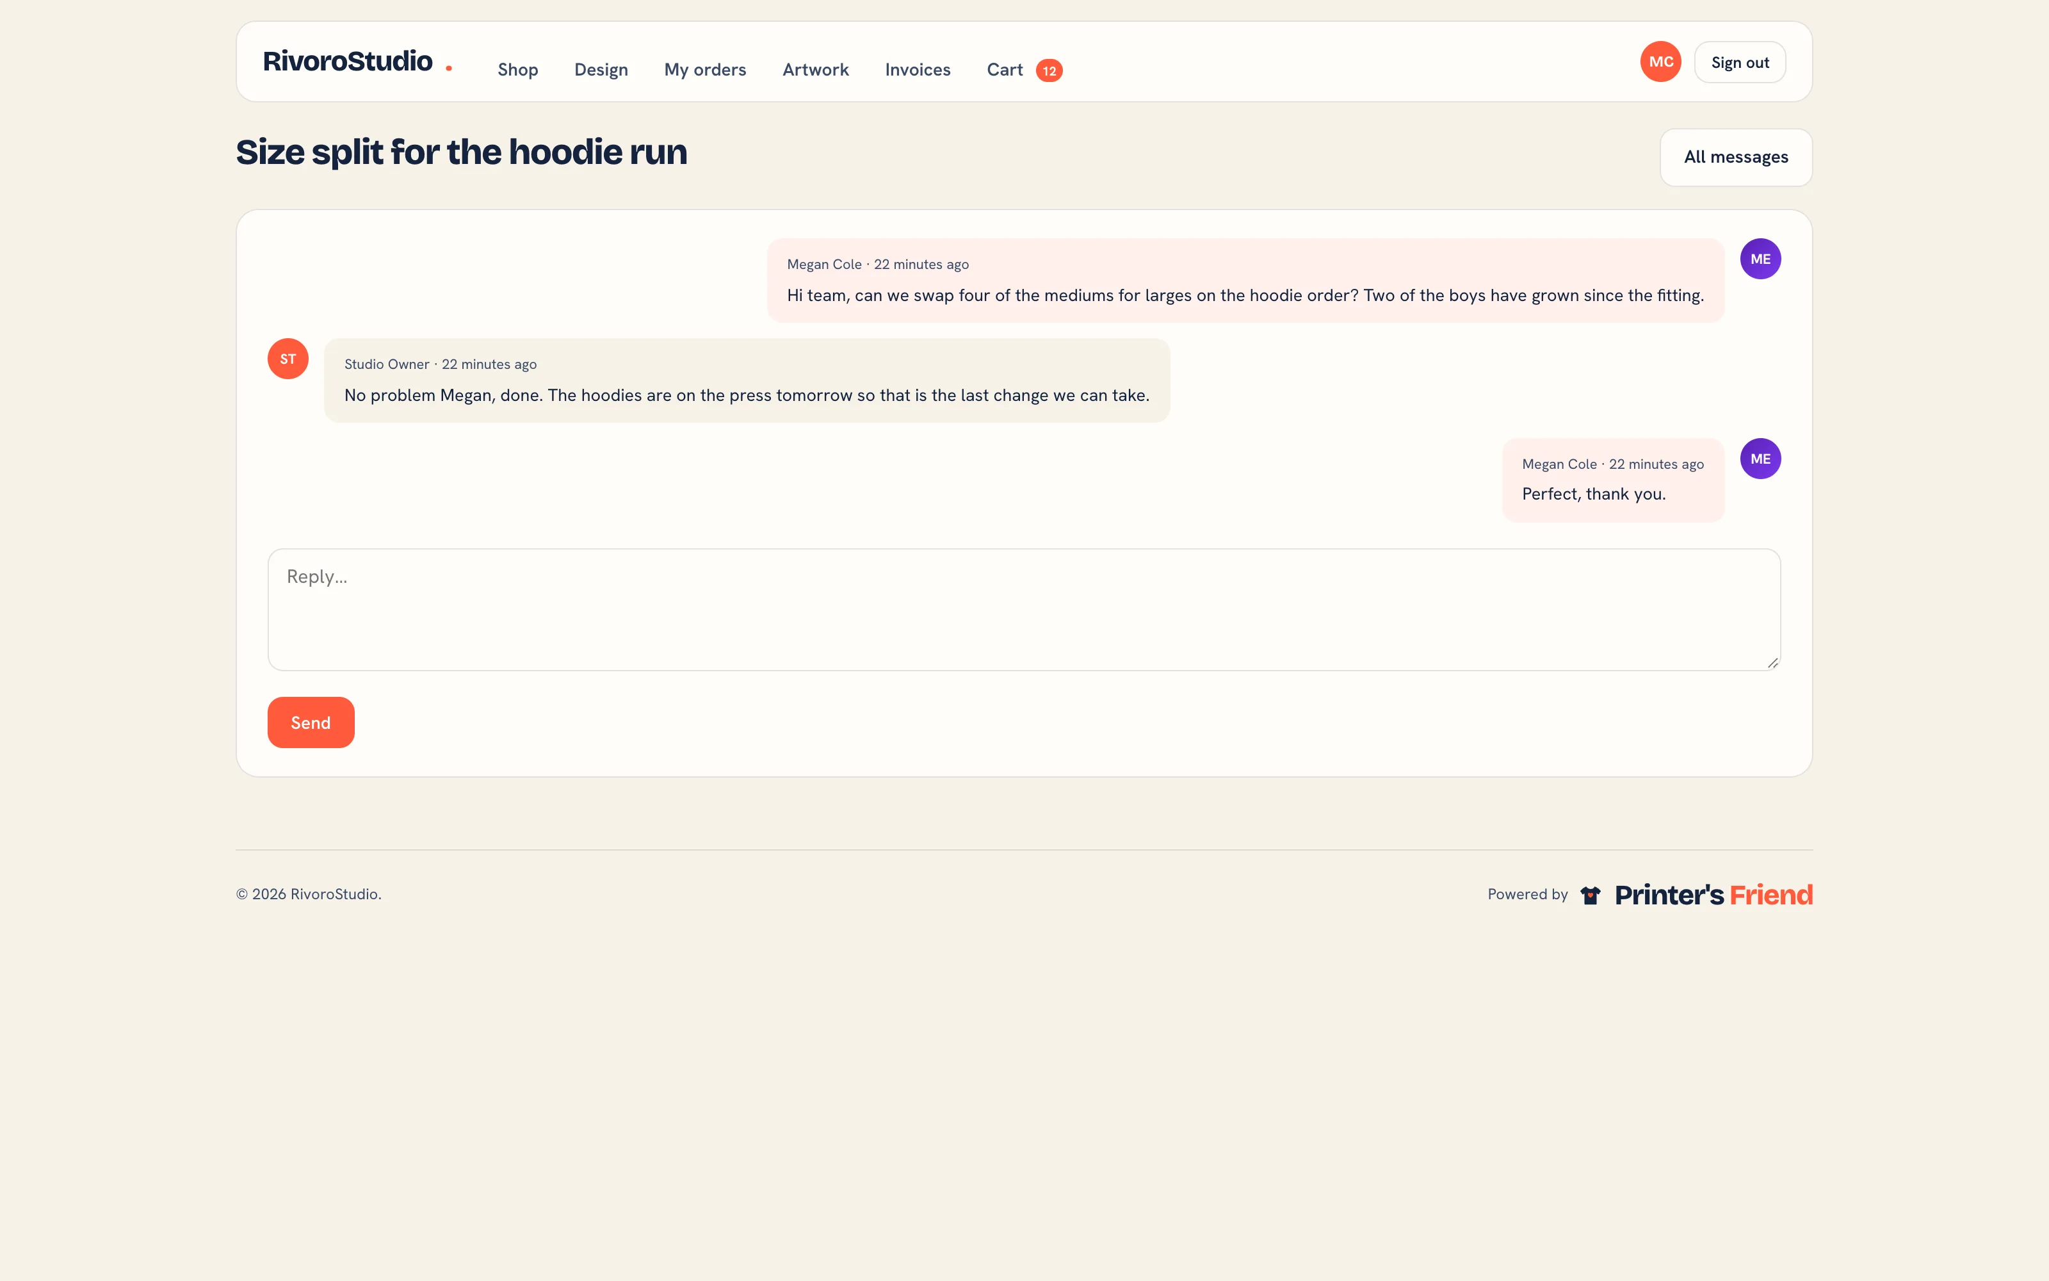Sign out of the account
The image size is (2049, 1281).
(1740, 62)
